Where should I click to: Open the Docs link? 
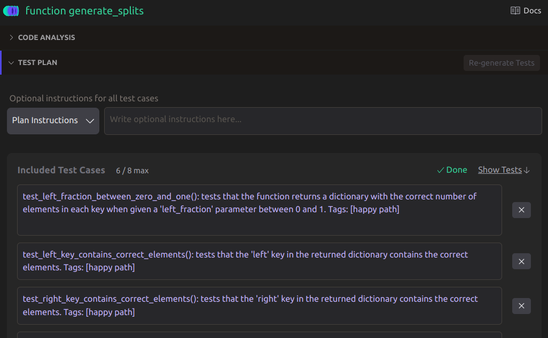(526, 11)
